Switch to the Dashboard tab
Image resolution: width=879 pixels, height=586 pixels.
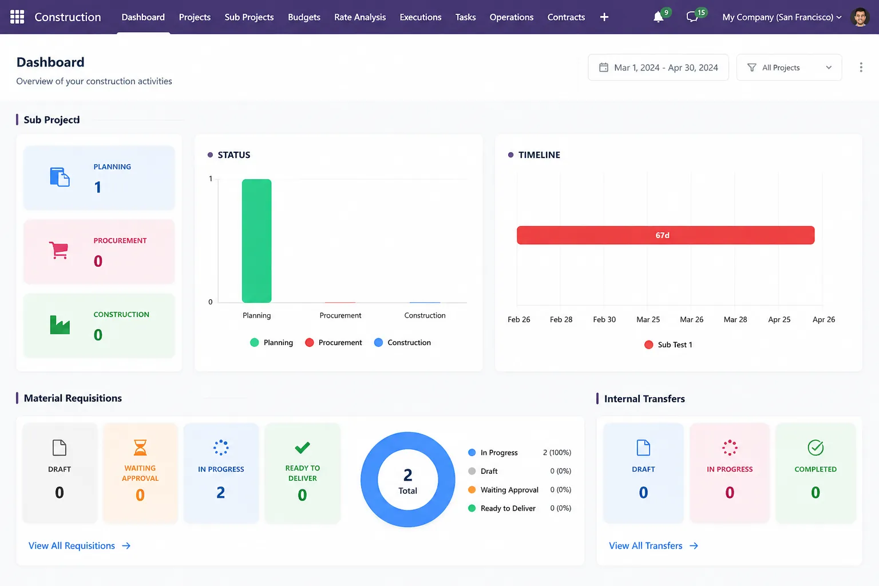(143, 17)
